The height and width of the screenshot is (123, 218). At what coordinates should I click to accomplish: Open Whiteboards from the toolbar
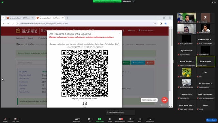click(x=150, y=120)
